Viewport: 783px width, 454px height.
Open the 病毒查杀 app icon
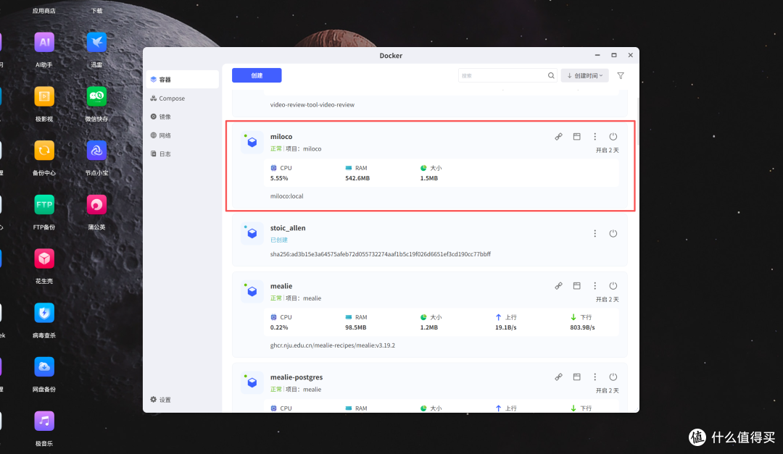tap(44, 313)
